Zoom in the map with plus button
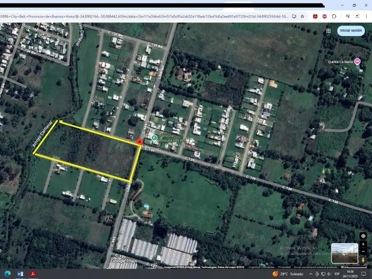This screenshot has height=279, width=372. (x=363, y=244)
